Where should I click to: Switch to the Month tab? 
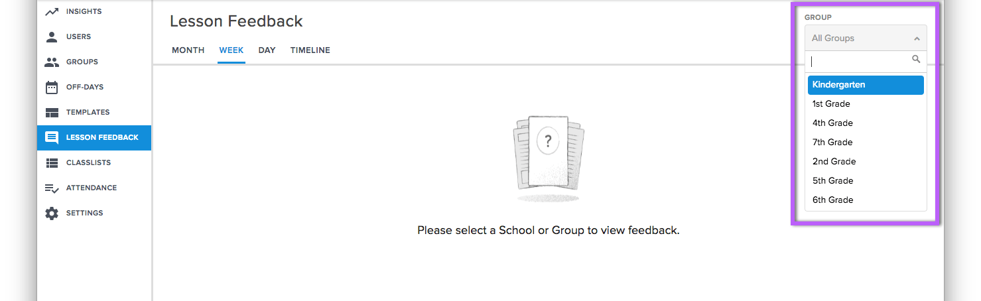pos(188,50)
